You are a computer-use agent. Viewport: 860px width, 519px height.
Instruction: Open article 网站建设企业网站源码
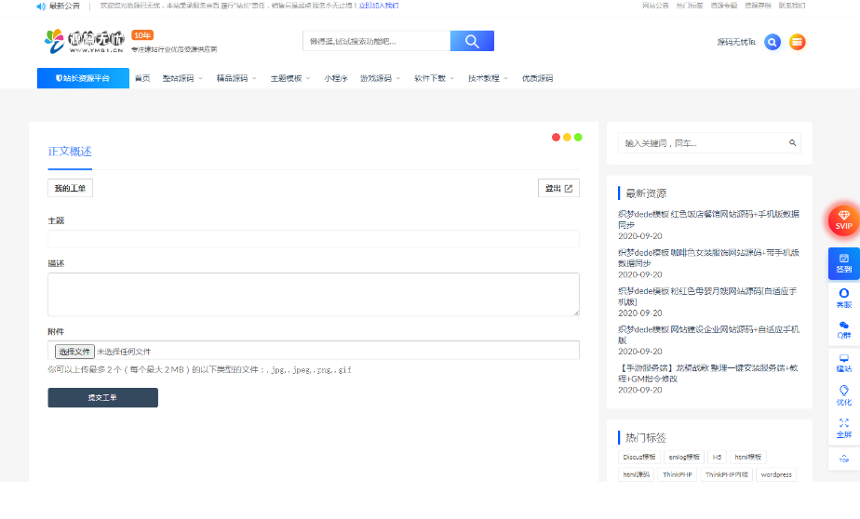tap(708, 334)
